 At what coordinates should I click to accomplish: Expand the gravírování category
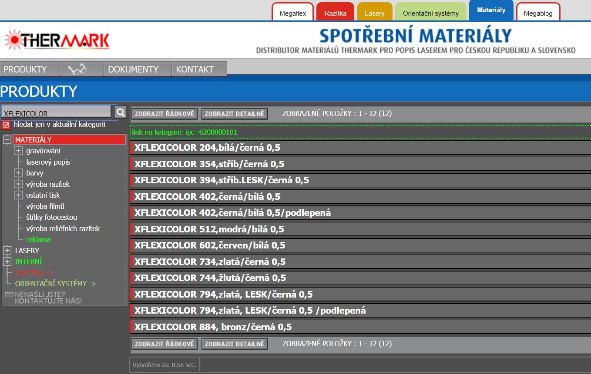[18, 151]
